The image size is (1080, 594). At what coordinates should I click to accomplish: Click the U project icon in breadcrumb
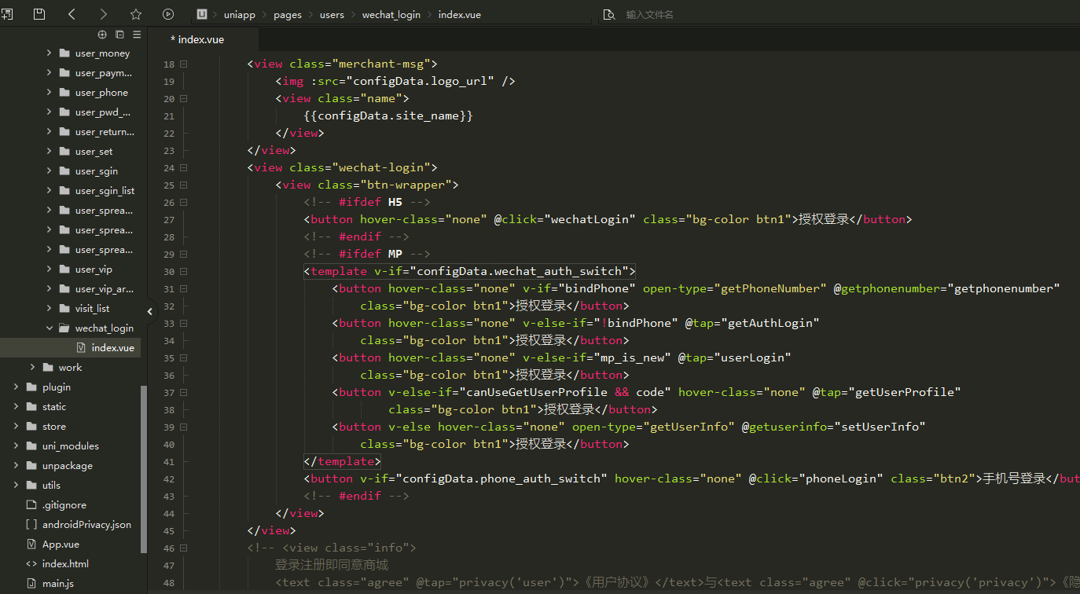(x=202, y=14)
